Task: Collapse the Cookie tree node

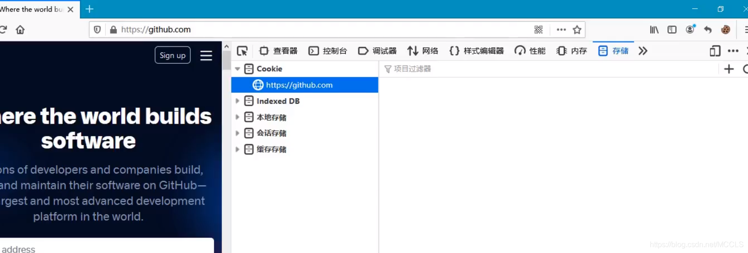Action: (237, 69)
